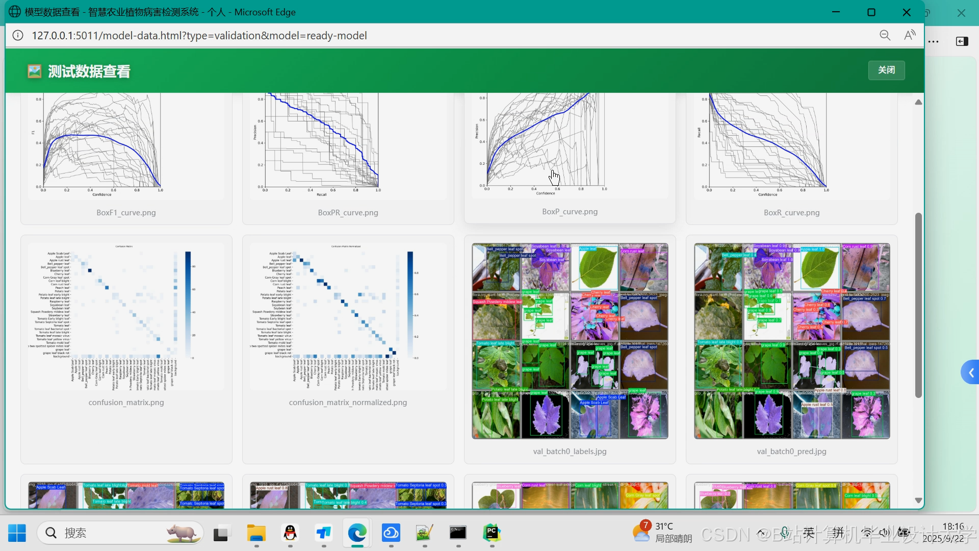
Task: Open val_batch0_pred.jpg image
Action: click(x=791, y=341)
